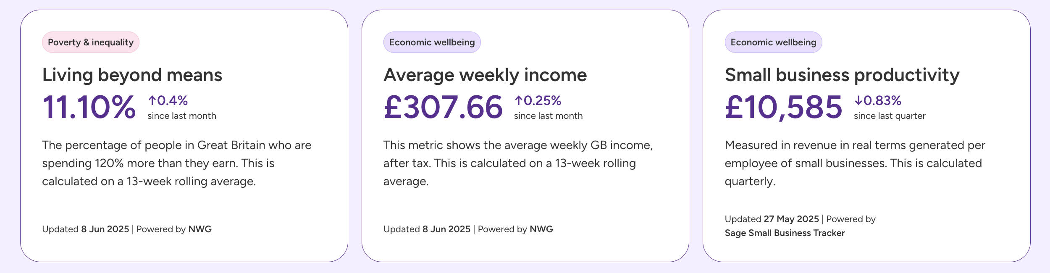Click the £10,585 figure
Image resolution: width=1050 pixels, height=273 pixels.
(x=784, y=107)
